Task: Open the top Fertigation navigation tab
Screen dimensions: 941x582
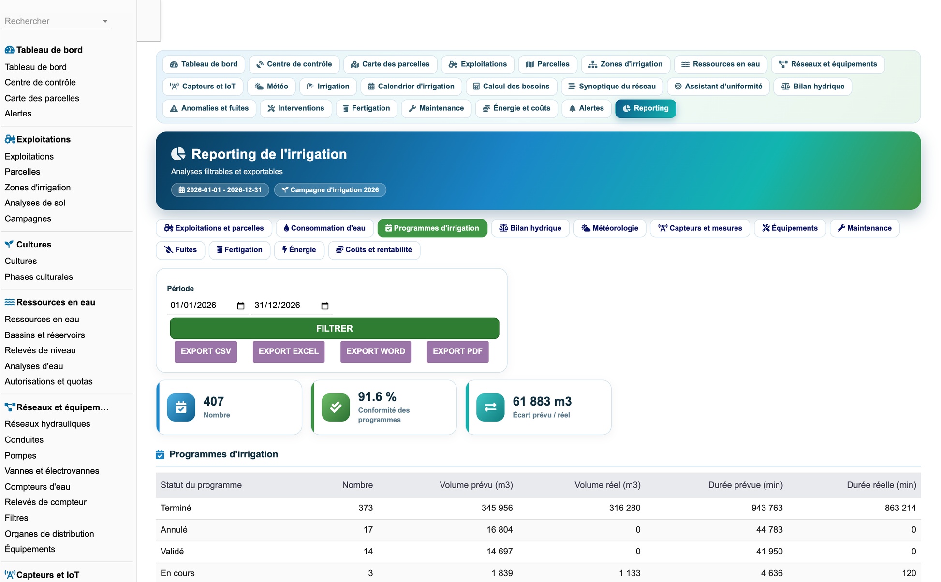Action: point(367,108)
